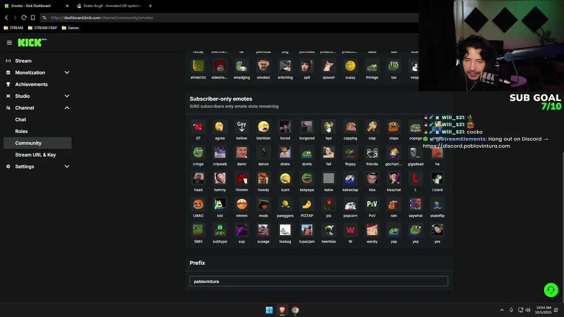Toggle the hamburger sidebar menu
This screenshot has height=317, width=564.
point(9,43)
